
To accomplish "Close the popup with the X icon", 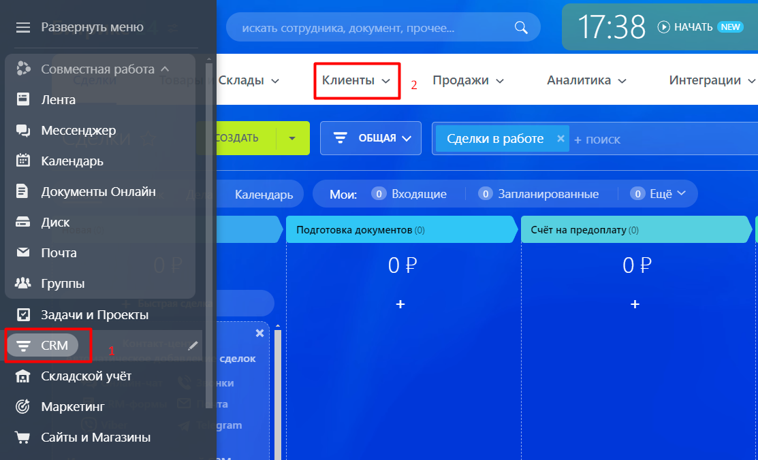I will pos(259,333).
